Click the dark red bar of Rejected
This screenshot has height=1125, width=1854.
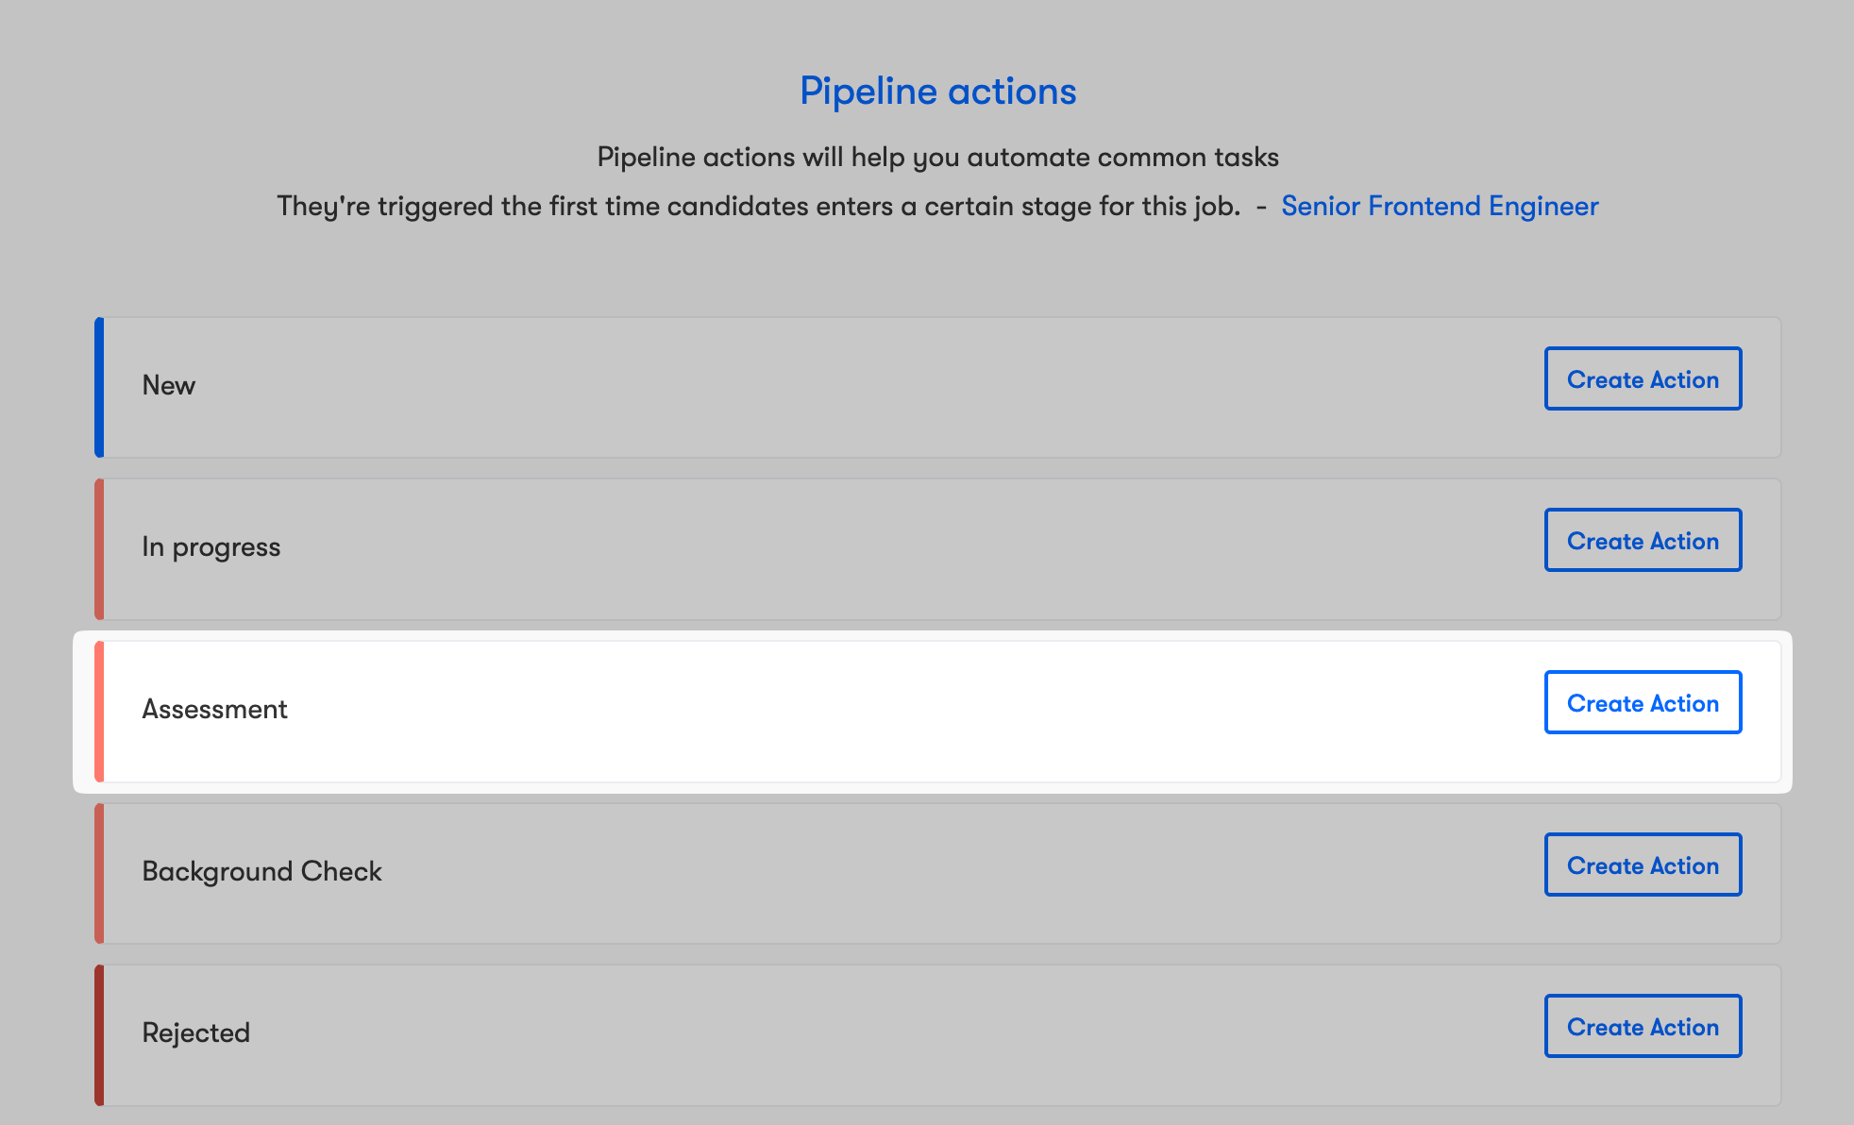[x=99, y=1034]
